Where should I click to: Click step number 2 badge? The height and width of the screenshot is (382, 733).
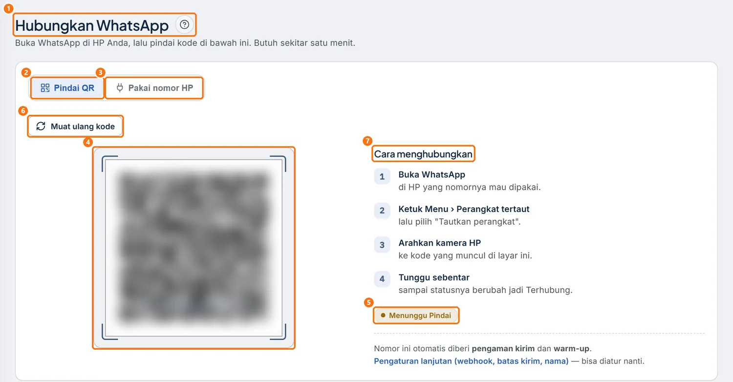pyautogui.click(x=382, y=211)
